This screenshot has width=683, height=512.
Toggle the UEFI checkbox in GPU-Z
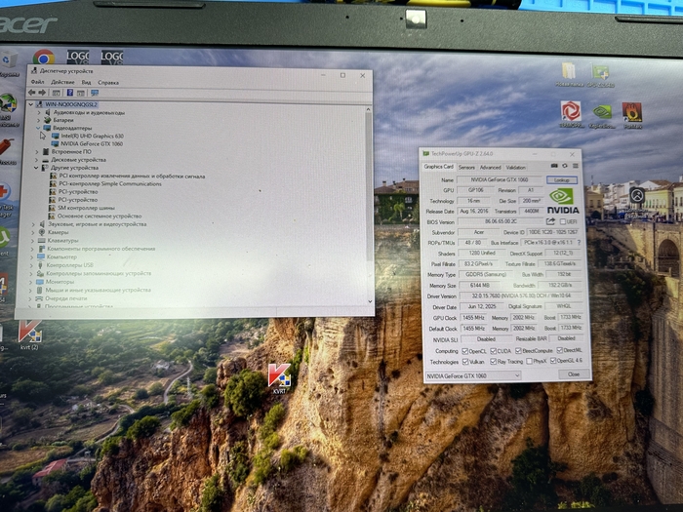tap(563, 222)
